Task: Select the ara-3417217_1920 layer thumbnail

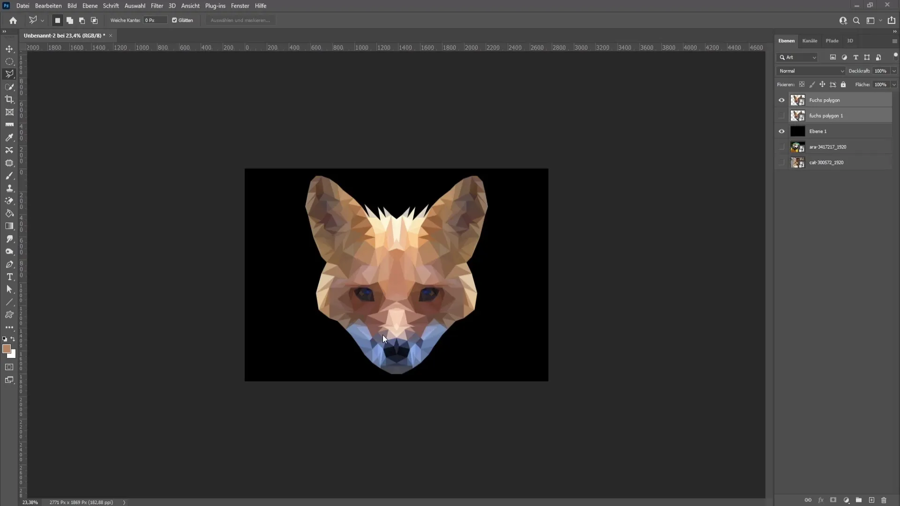Action: coord(797,147)
